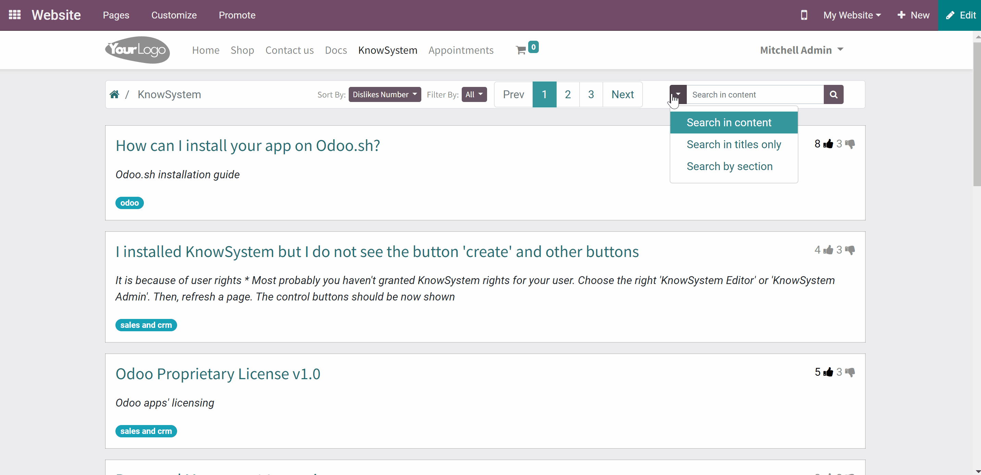Thumbs-down the Odoo Proprietary License article
Viewport: 981px width, 475px height.
[x=850, y=372]
